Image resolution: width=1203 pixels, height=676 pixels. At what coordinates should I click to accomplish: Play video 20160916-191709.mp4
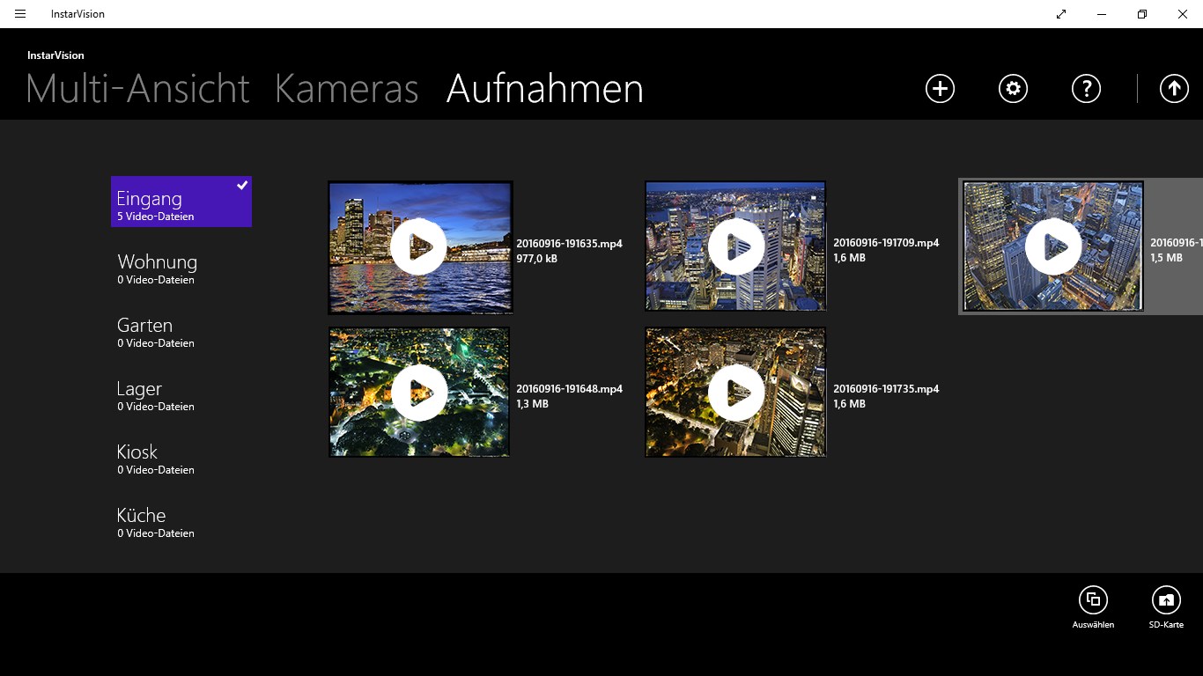pos(735,246)
